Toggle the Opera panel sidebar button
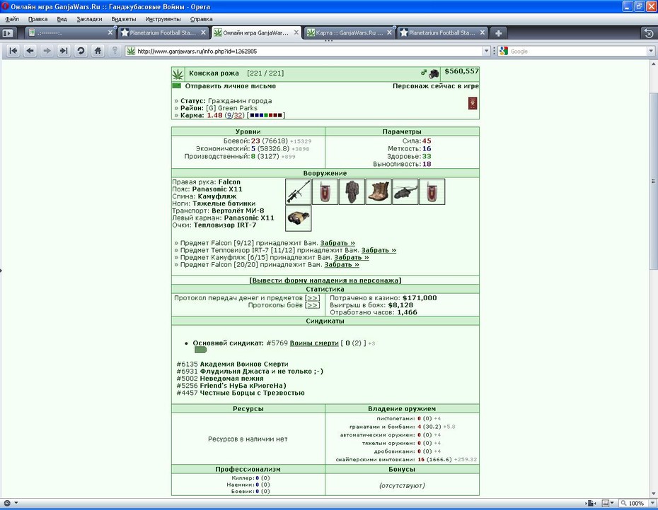 tap(8, 32)
